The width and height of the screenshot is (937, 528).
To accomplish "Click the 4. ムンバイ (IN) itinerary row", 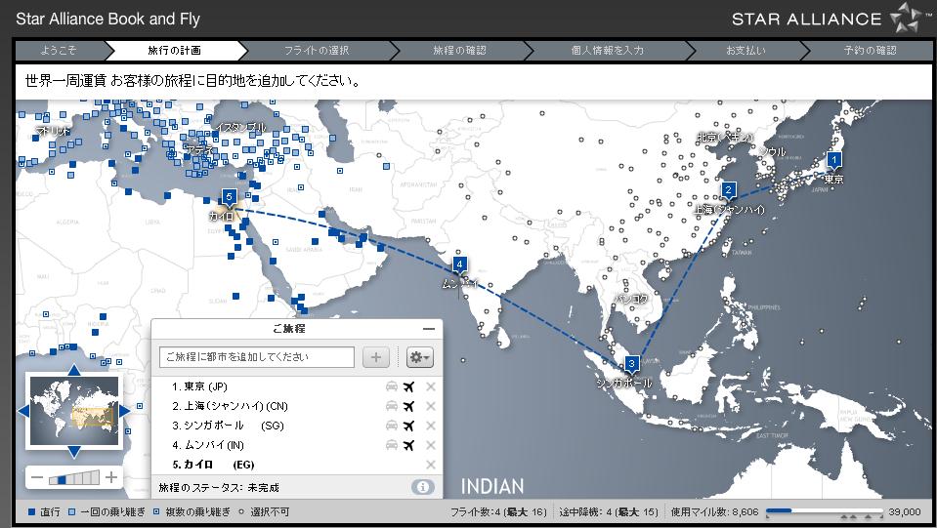I will pyautogui.click(x=297, y=445).
